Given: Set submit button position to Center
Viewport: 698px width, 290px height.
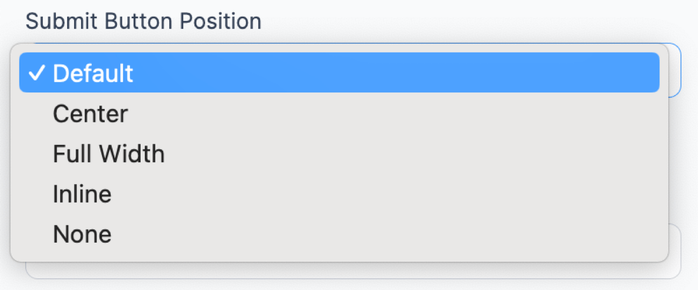Looking at the screenshot, I should 339,114.
